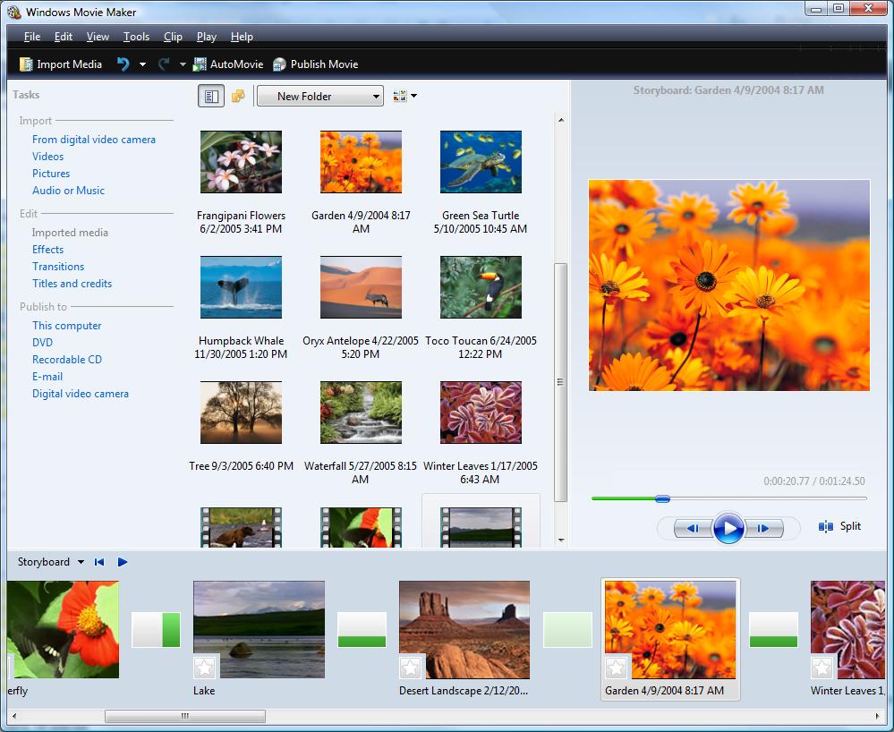Toggle the star rating on the Lake clip
The image size is (894, 732).
pyautogui.click(x=205, y=667)
